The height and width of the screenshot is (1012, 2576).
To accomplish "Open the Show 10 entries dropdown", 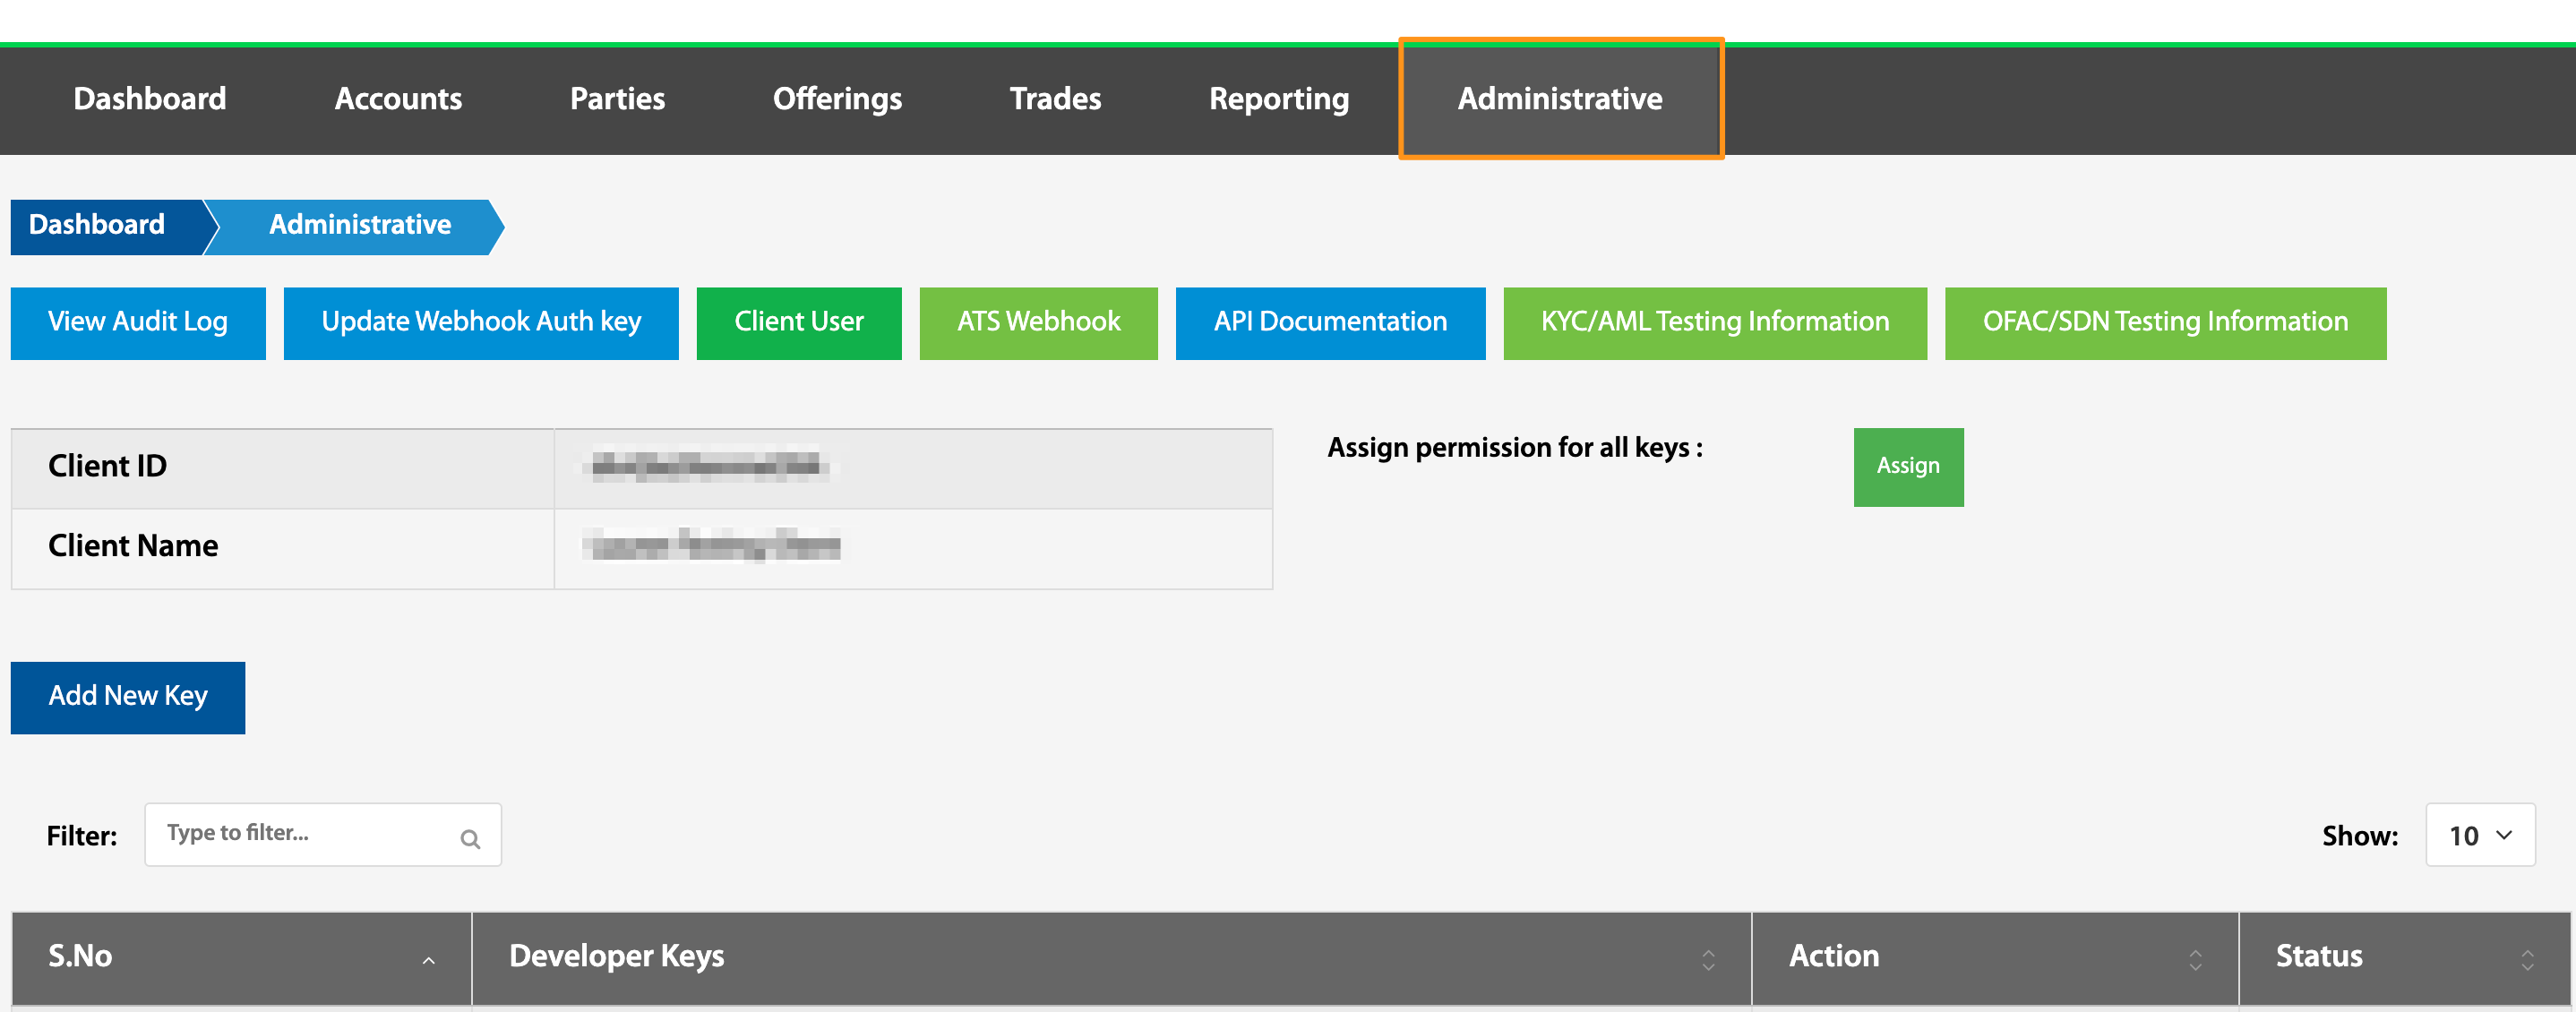I will click(x=2479, y=834).
